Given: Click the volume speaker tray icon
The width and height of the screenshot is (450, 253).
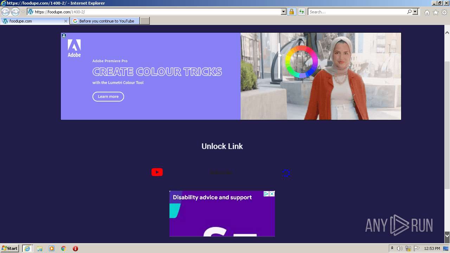Looking at the screenshot, I should click(x=400, y=248).
